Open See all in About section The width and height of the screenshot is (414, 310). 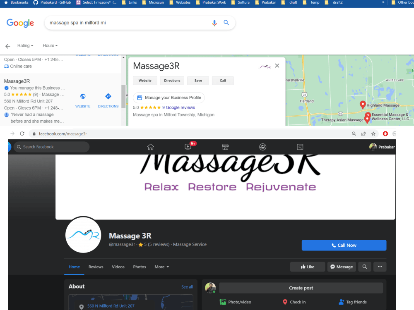pos(187,287)
